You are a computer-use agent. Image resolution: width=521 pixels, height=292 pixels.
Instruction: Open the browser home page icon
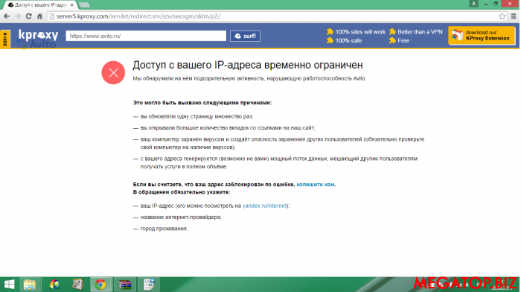[39, 16]
